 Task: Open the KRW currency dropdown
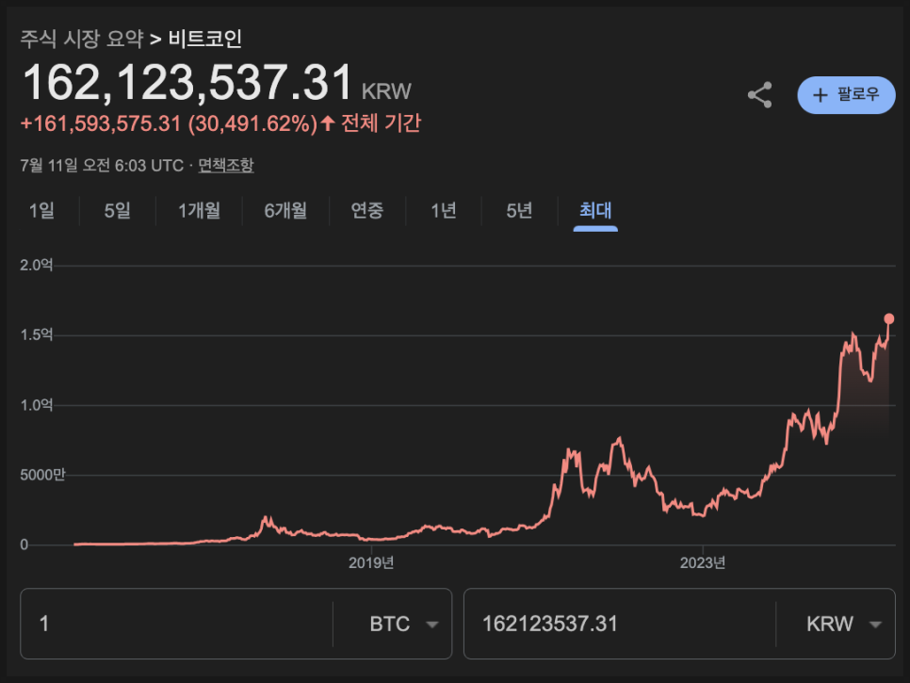point(843,624)
